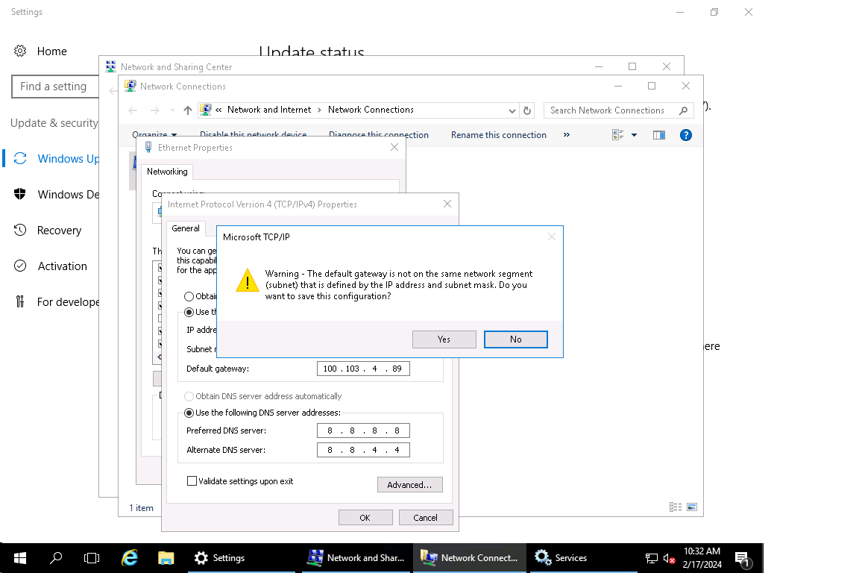Click the Preferred DNS server field
Viewport: 859px width, 573px height.
[x=363, y=430]
